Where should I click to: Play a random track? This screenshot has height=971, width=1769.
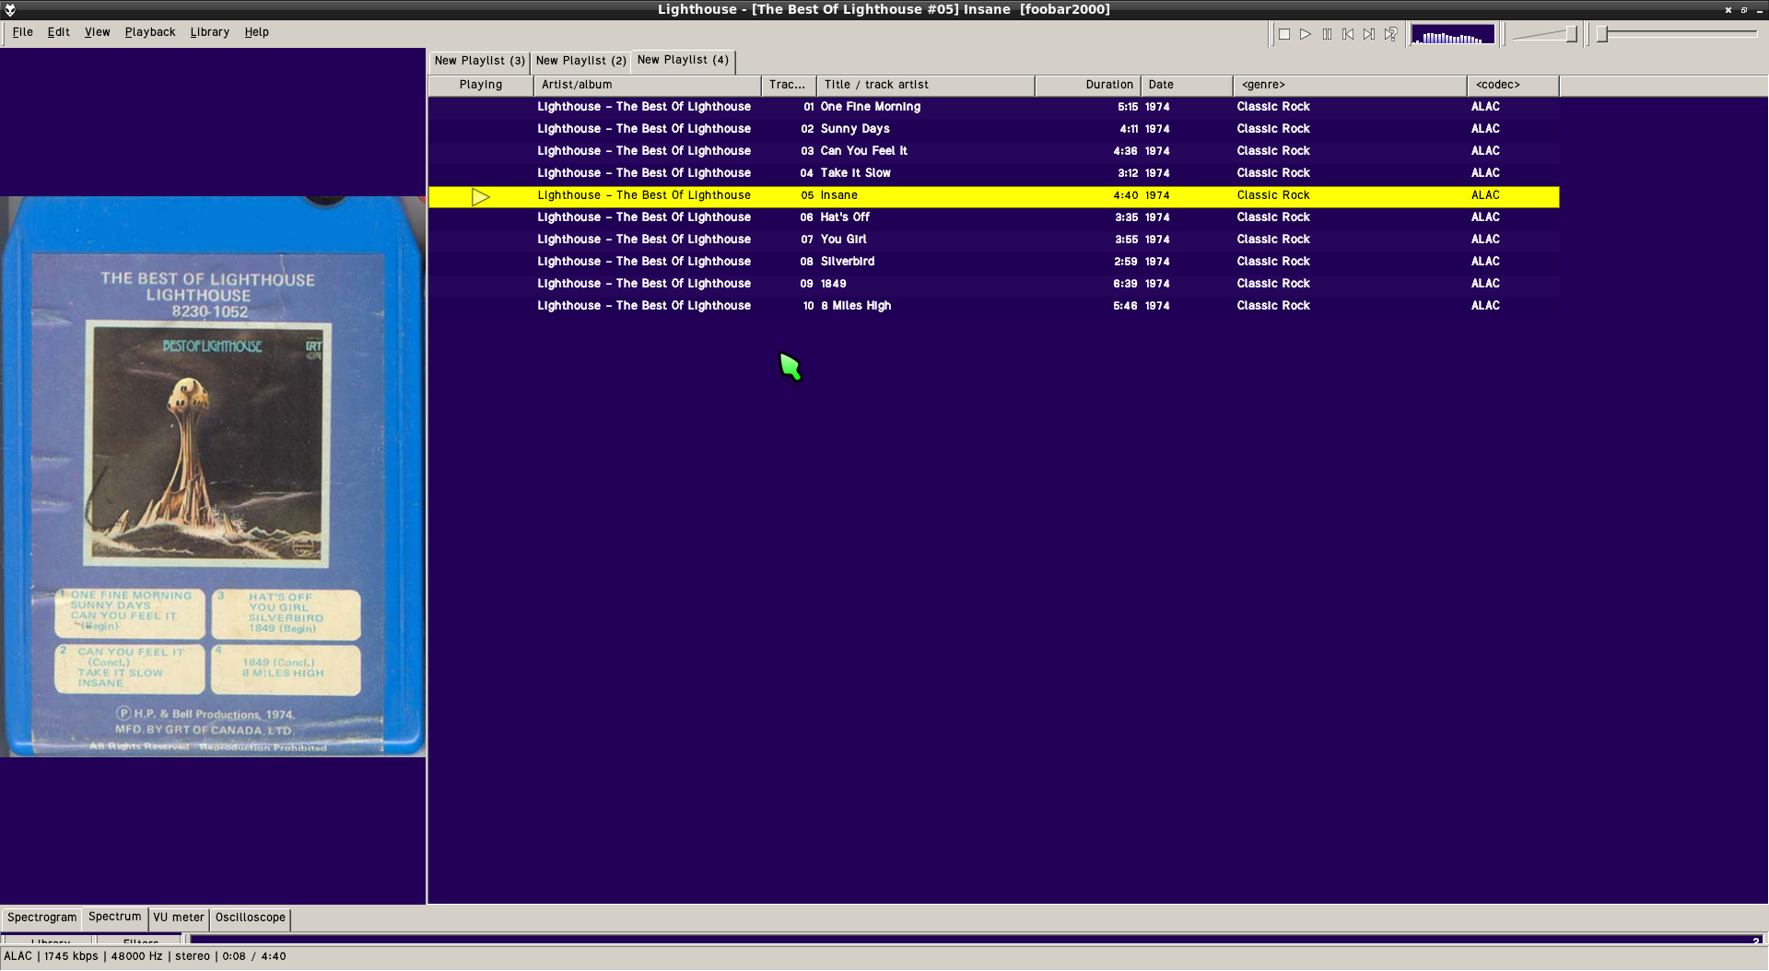click(1390, 34)
